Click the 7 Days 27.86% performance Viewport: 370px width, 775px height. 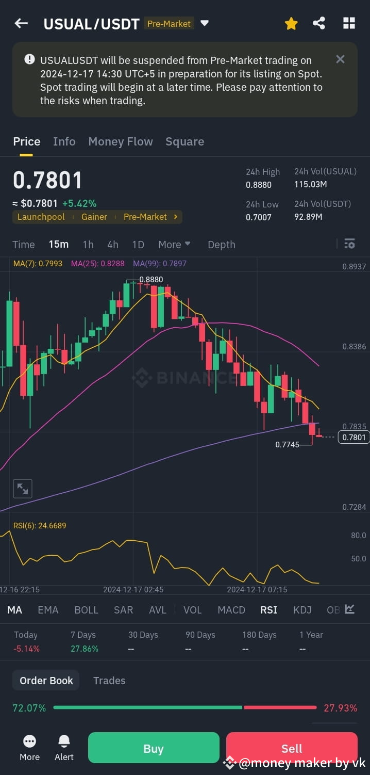point(85,641)
